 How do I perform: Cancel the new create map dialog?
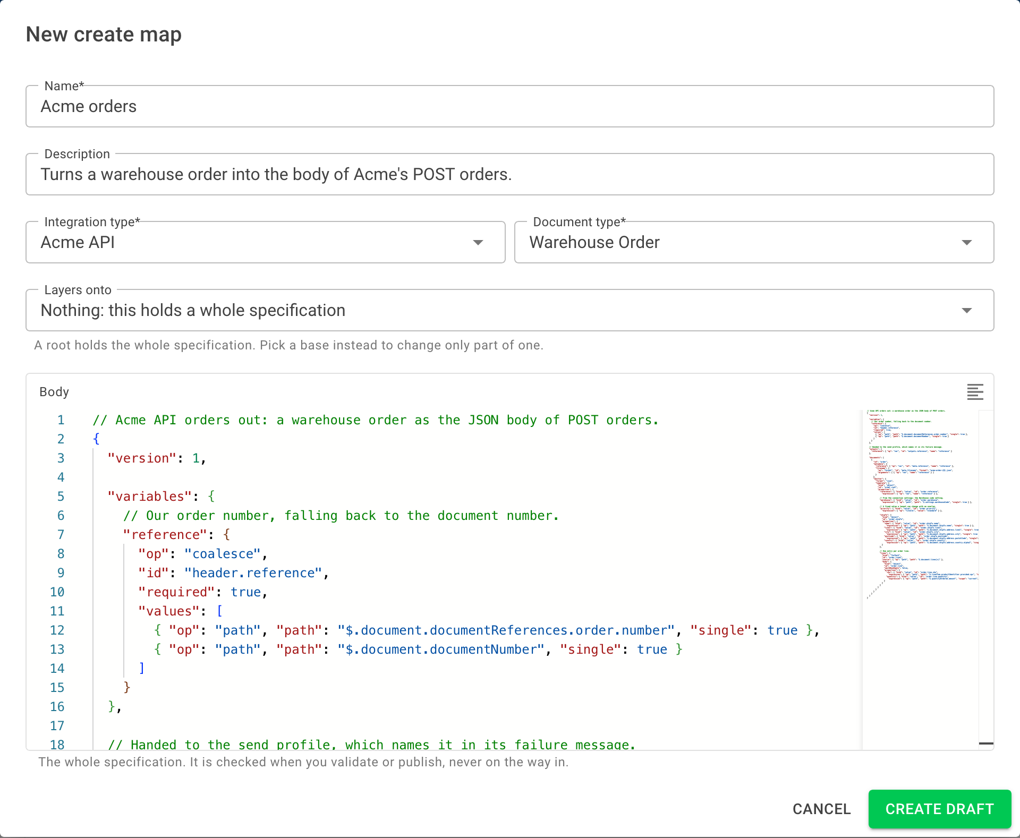pyautogui.click(x=821, y=809)
